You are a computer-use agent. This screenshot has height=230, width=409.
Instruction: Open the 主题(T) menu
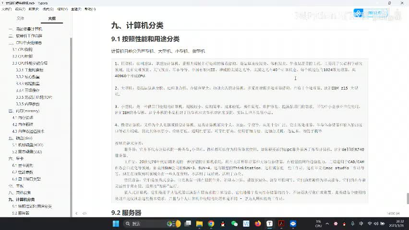(x=76, y=9)
